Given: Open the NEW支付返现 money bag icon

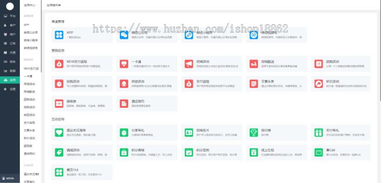Looking at the screenshot, I should click(59, 64).
